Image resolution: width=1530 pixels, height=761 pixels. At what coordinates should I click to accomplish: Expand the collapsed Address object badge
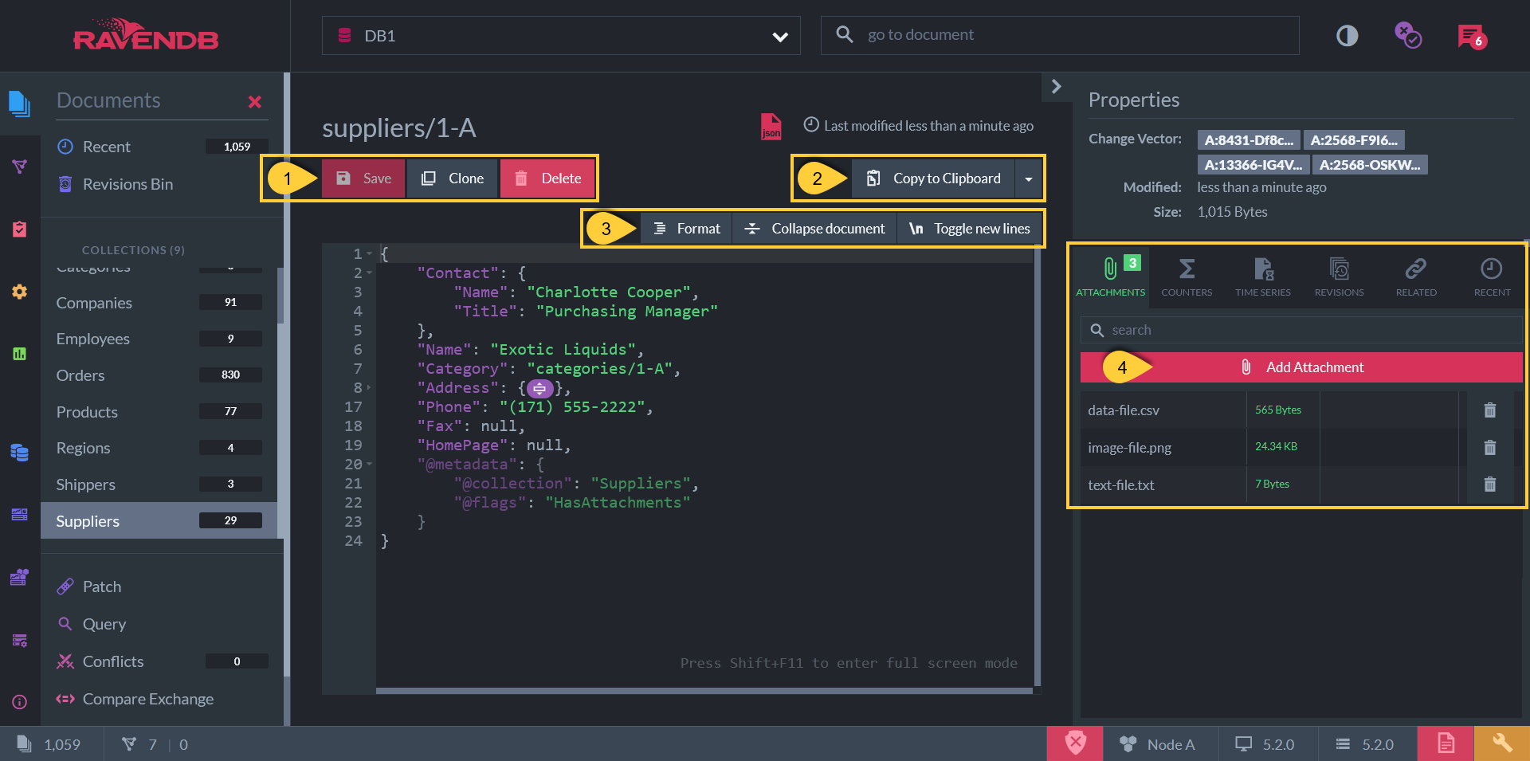pyautogui.click(x=539, y=388)
